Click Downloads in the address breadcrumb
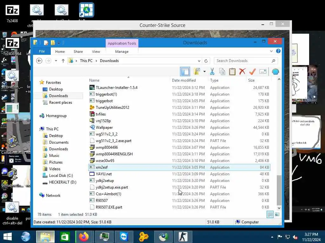The image size is (325, 243). [x=109, y=61]
